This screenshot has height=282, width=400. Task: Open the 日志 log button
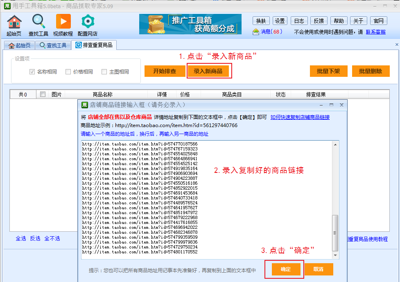[x=299, y=21]
